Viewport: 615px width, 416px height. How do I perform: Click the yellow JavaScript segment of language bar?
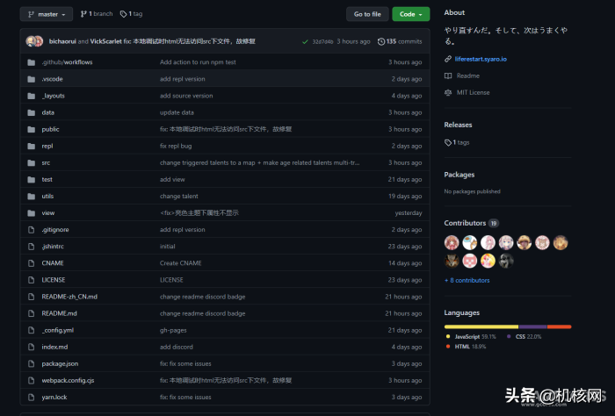click(x=481, y=326)
